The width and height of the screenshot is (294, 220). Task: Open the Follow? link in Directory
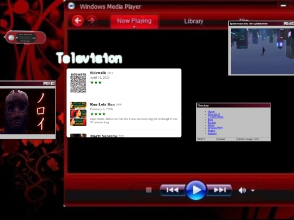point(212,134)
